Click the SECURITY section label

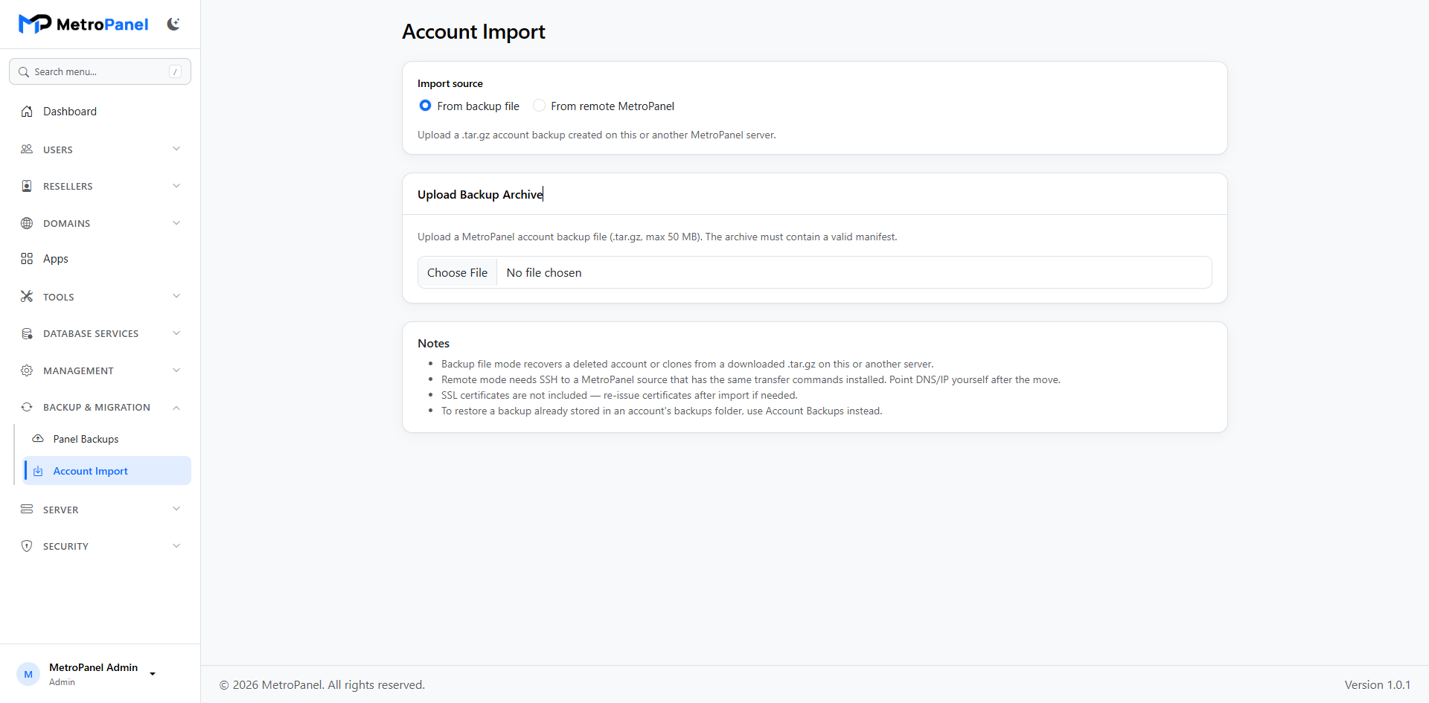(x=65, y=546)
